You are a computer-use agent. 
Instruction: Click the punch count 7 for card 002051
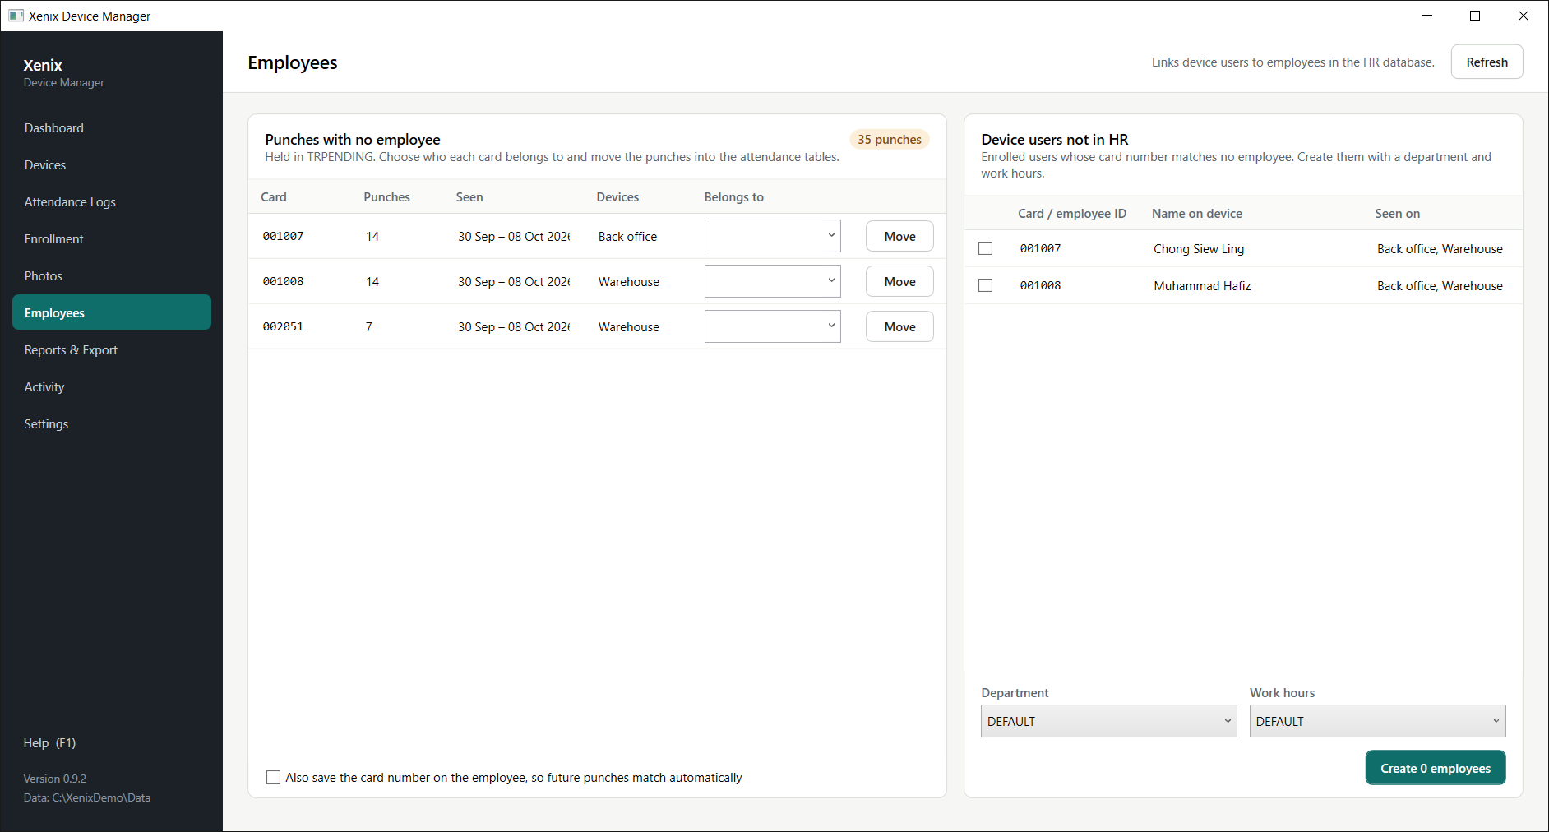[369, 327]
